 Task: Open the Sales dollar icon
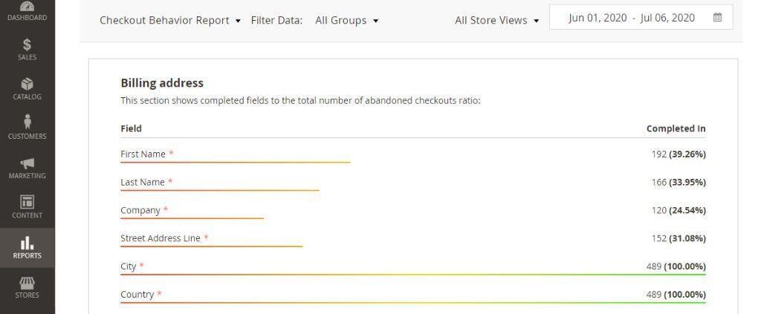point(27,45)
